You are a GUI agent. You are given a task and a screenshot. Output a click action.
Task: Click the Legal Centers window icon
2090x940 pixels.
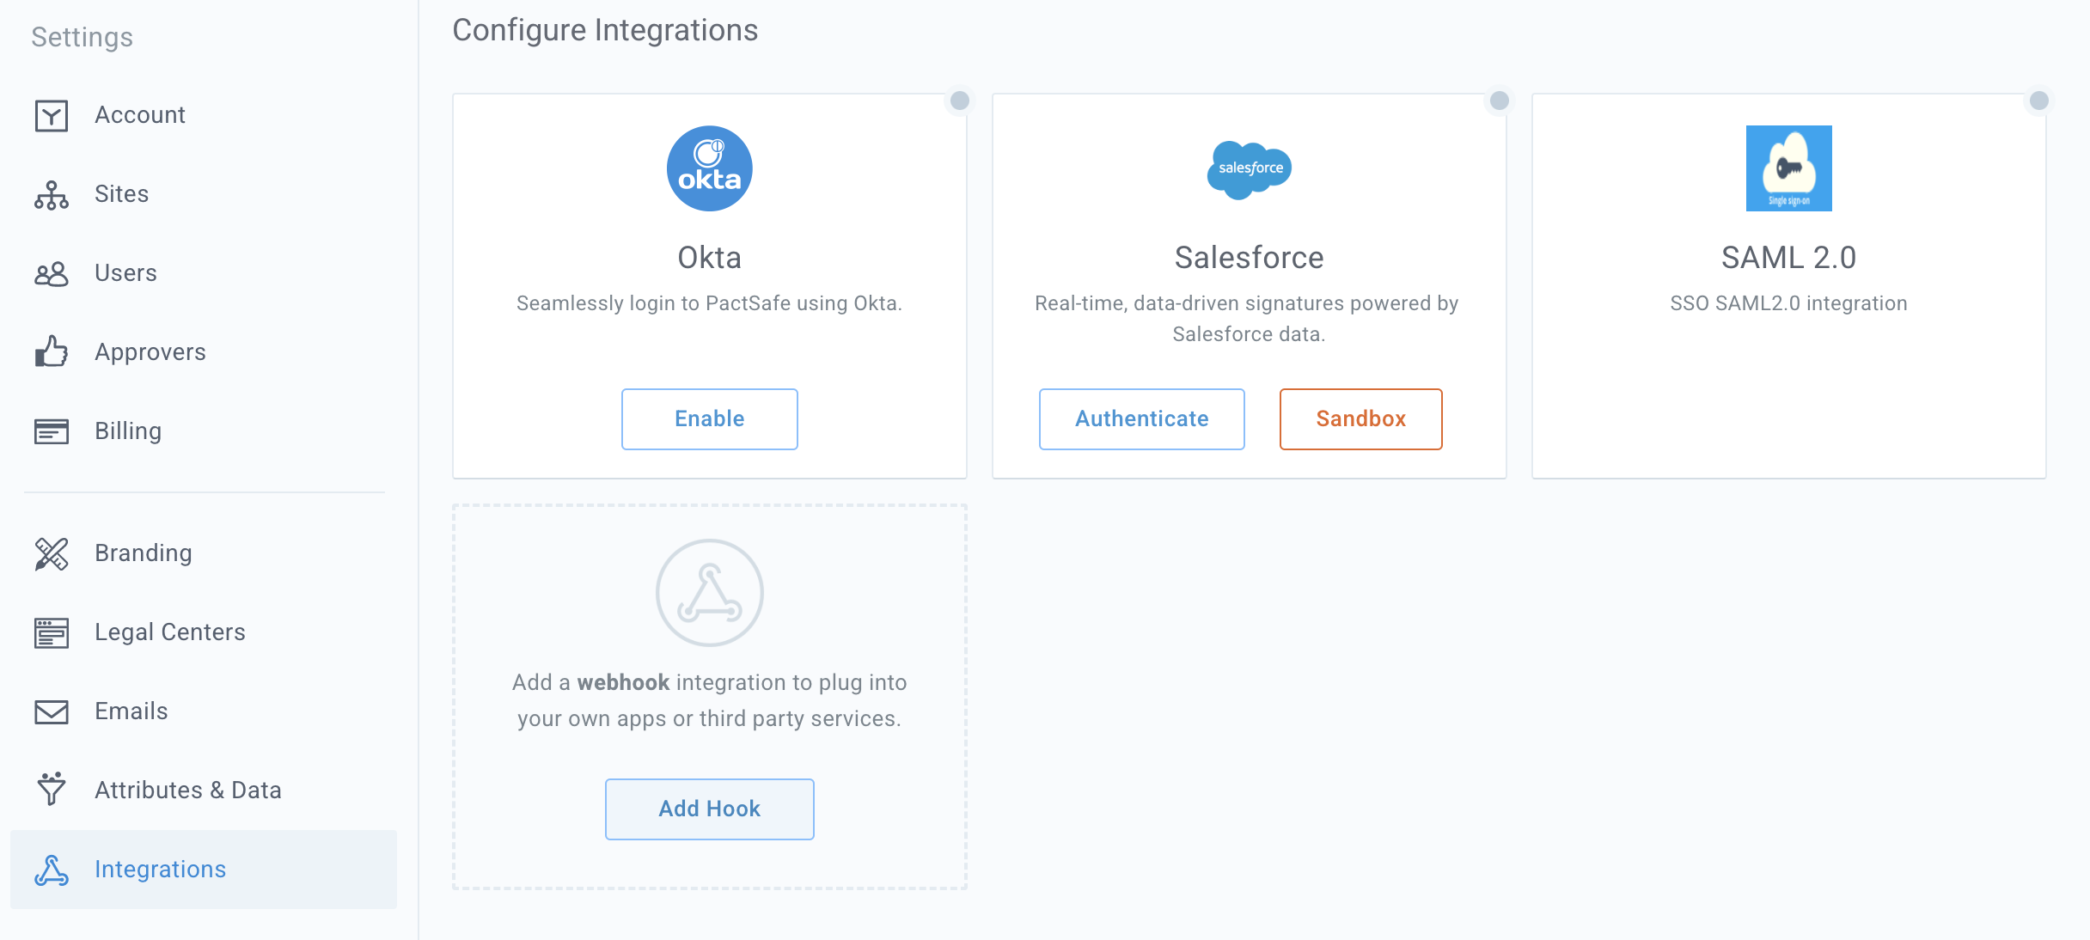[52, 632]
